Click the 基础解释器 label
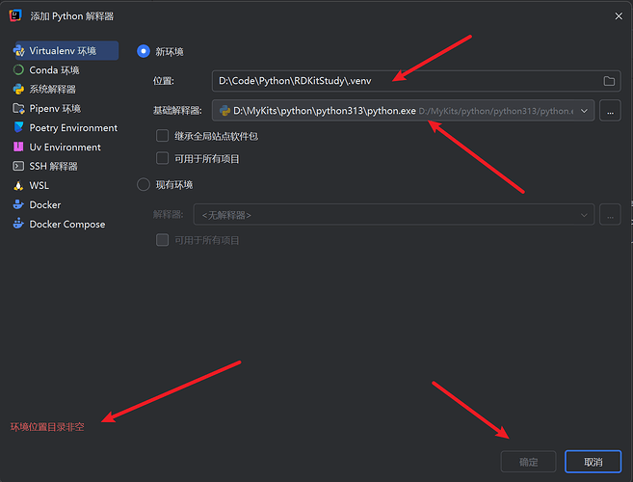Image resolution: width=633 pixels, height=482 pixels. (177, 111)
